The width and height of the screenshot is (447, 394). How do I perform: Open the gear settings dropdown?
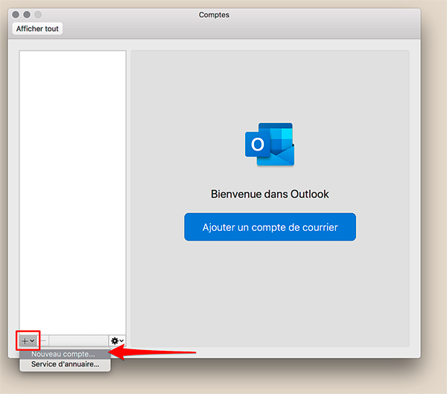click(117, 340)
